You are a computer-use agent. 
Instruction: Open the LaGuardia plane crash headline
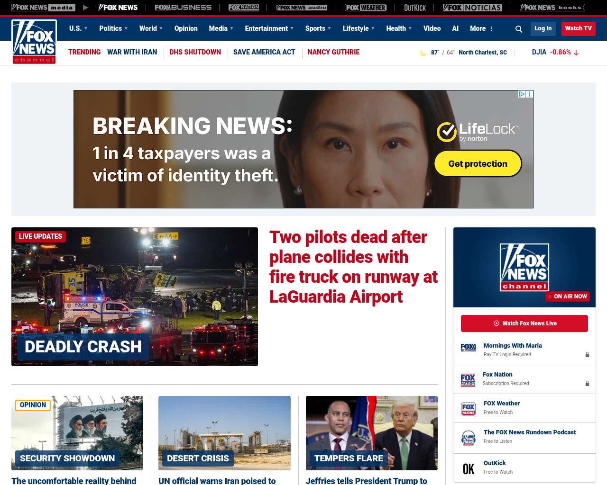pos(353,267)
